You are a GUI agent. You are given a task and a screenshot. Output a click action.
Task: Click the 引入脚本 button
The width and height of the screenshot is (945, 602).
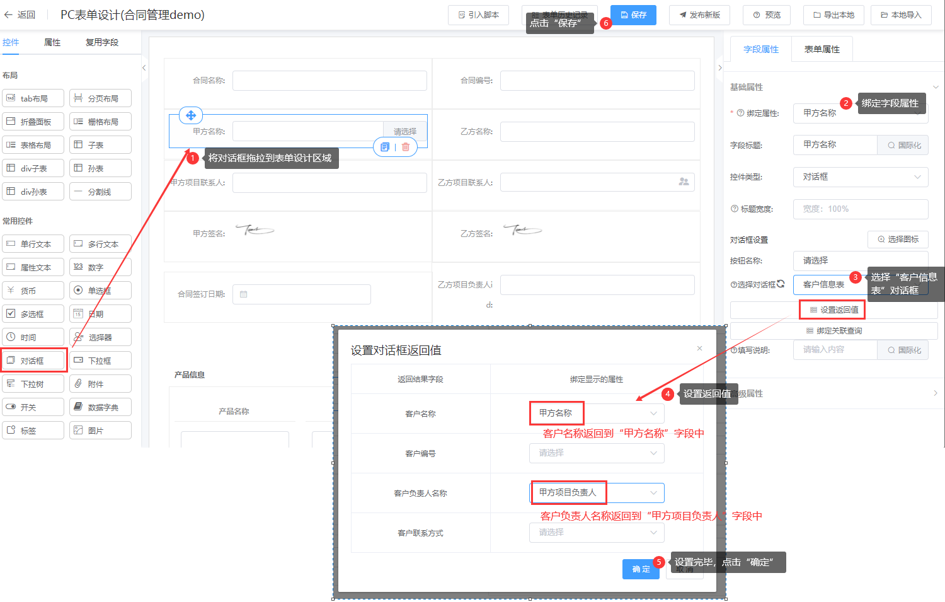pyautogui.click(x=478, y=15)
